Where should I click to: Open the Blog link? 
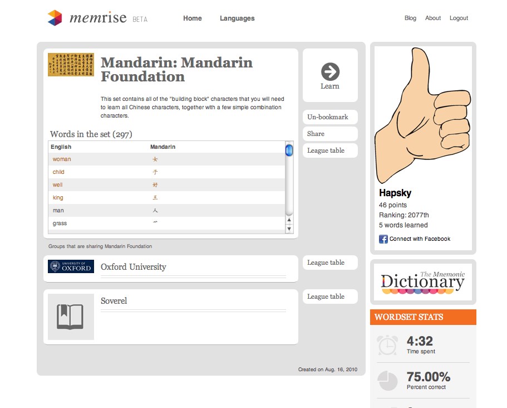click(410, 18)
